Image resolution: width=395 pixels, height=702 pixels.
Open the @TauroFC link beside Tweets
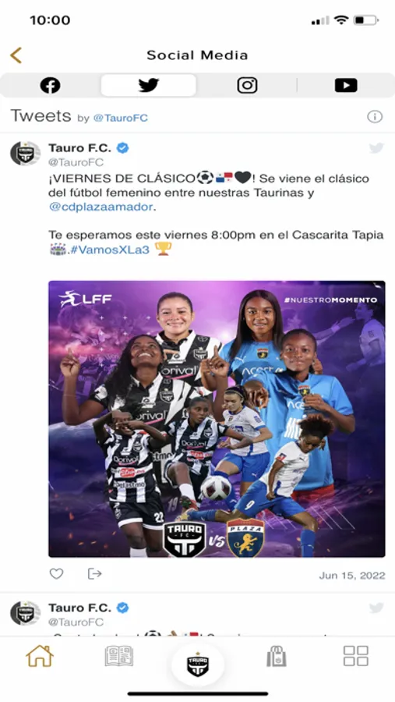tap(120, 119)
